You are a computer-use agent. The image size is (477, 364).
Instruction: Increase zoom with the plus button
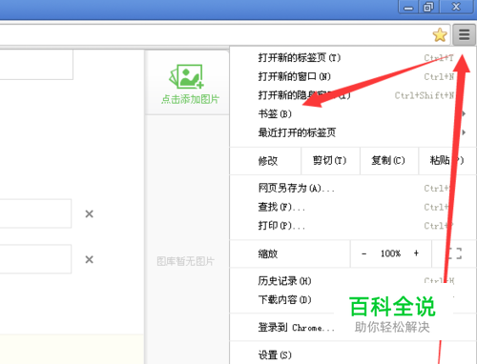[x=416, y=253]
